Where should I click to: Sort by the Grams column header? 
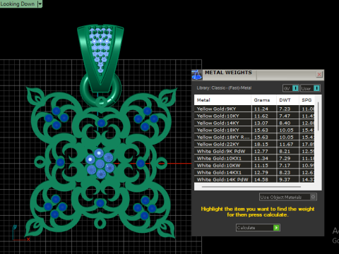(x=263, y=100)
